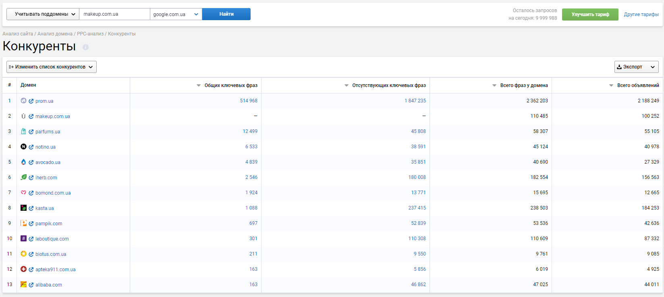Open the external link icon beside bomond.com.ua
This screenshot has height=297, width=664.
(31, 193)
